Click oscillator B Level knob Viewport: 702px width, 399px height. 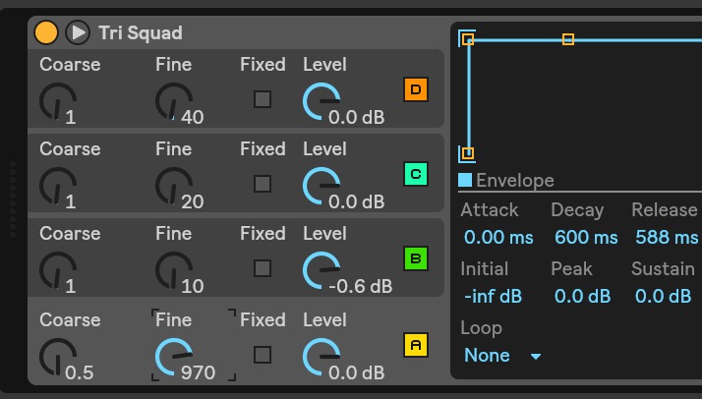pyautogui.click(x=321, y=270)
